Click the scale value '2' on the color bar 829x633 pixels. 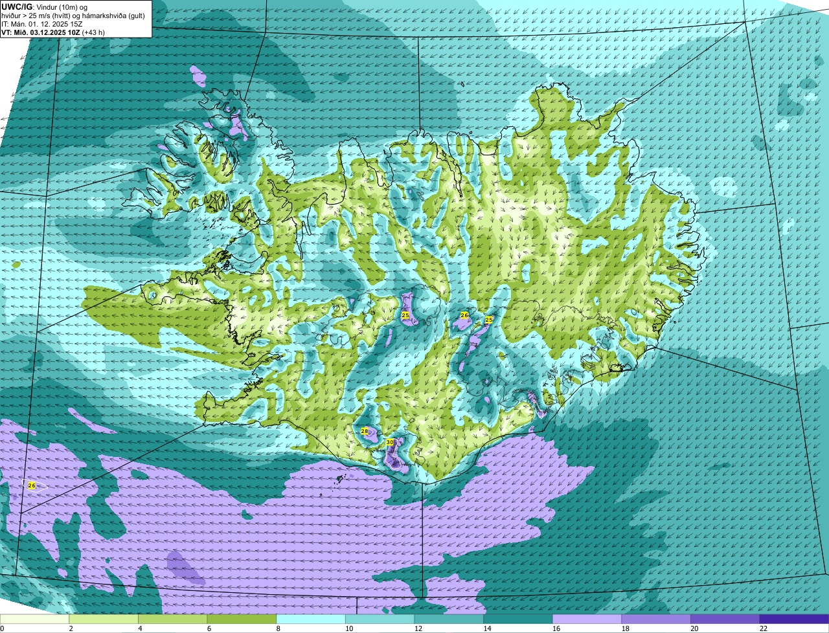click(x=70, y=628)
